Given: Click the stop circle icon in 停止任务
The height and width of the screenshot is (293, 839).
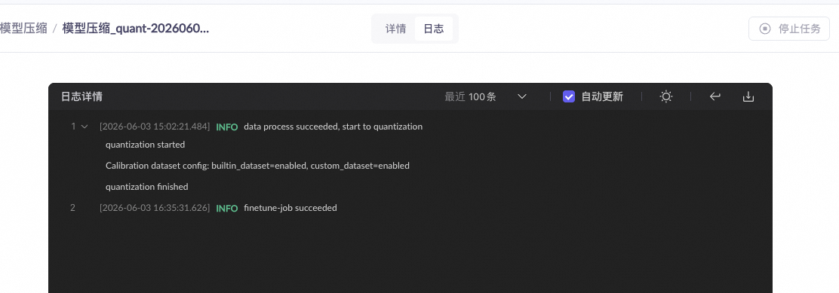Looking at the screenshot, I should [x=765, y=29].
